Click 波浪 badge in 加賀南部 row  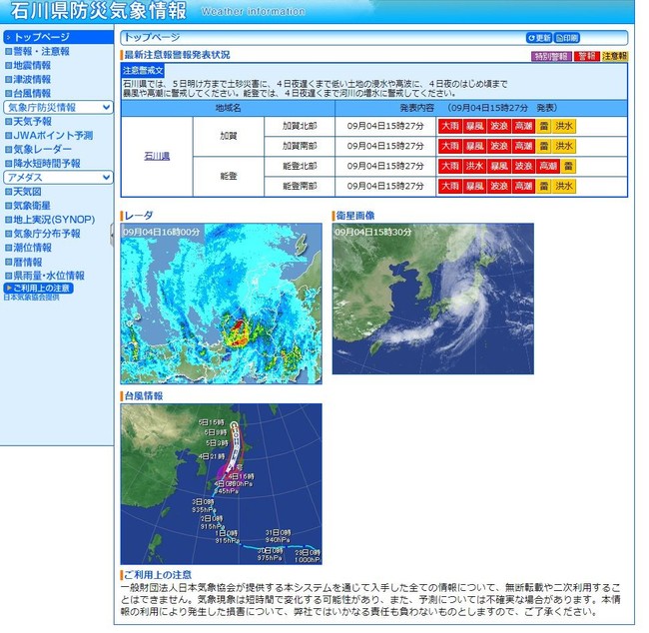499,146
